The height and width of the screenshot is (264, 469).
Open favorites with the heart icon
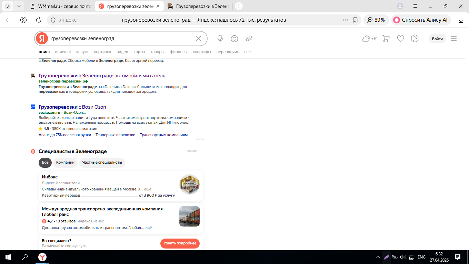pos(400,38)
